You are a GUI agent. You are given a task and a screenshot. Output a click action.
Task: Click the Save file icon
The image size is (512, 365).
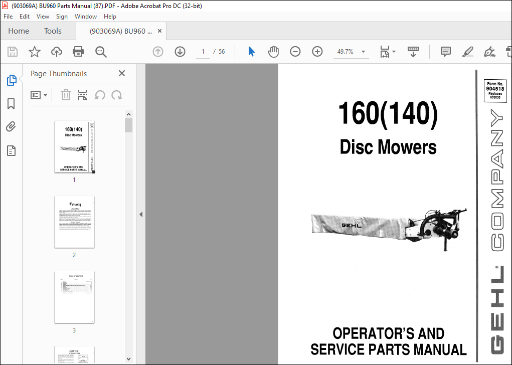click(13, 52)
